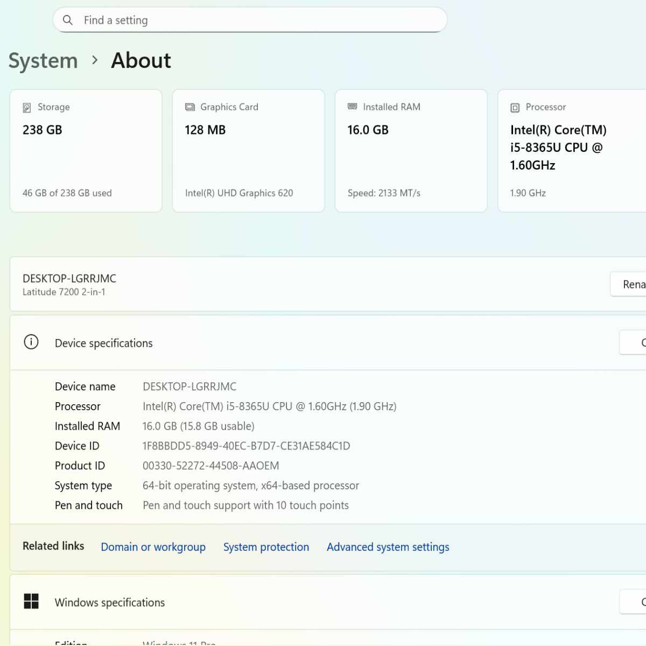646x646 pixels.
Task: Click the Graphics Card icon
Action: point(190,107)
